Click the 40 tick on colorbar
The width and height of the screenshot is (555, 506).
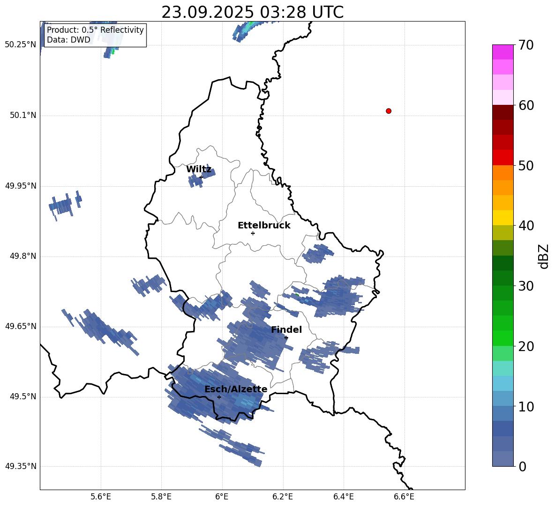526,226
